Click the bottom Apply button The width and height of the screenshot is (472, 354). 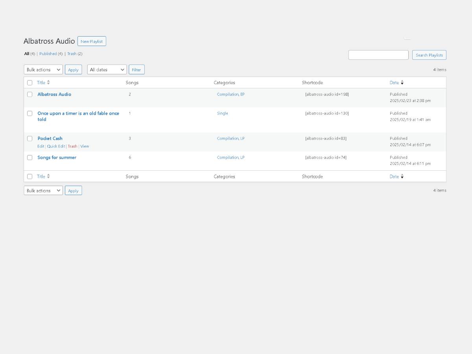pos(73,190)
